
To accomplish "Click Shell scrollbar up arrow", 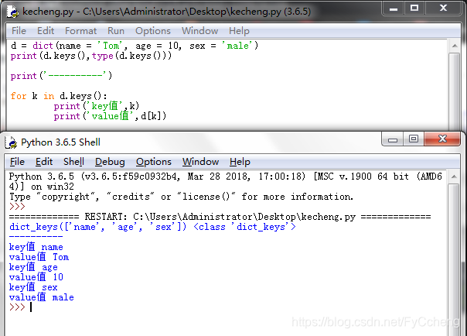I will point(454,177).
